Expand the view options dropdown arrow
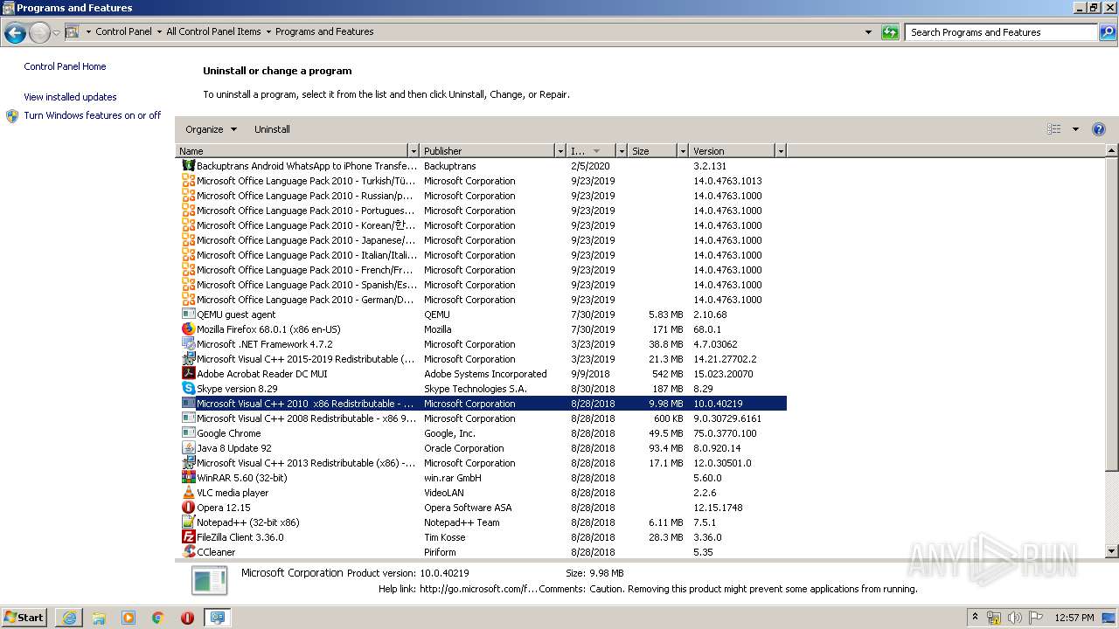1119x629 pixels. point(1075,129)
